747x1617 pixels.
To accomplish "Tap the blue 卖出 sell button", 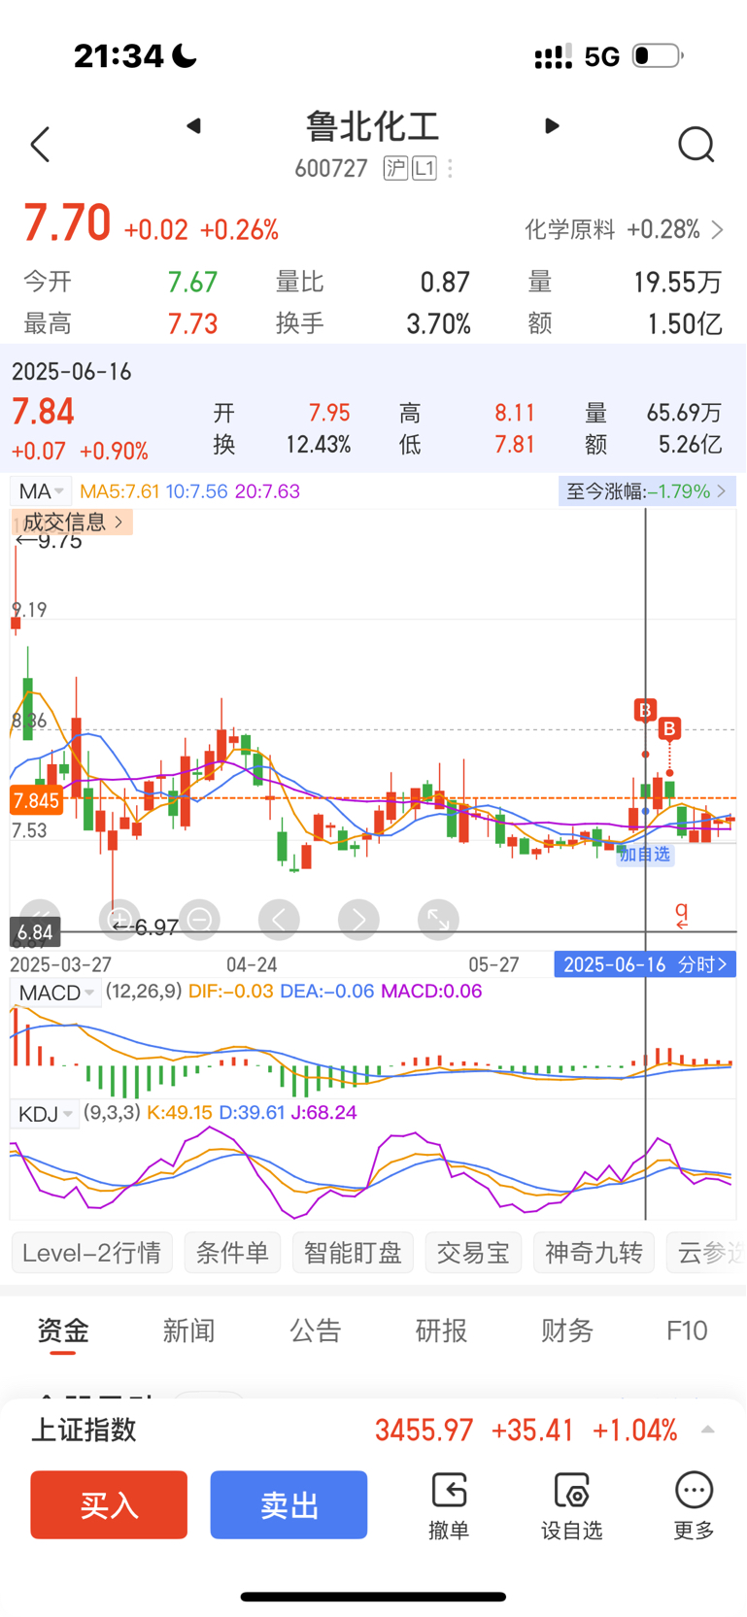I will 289,1504.
